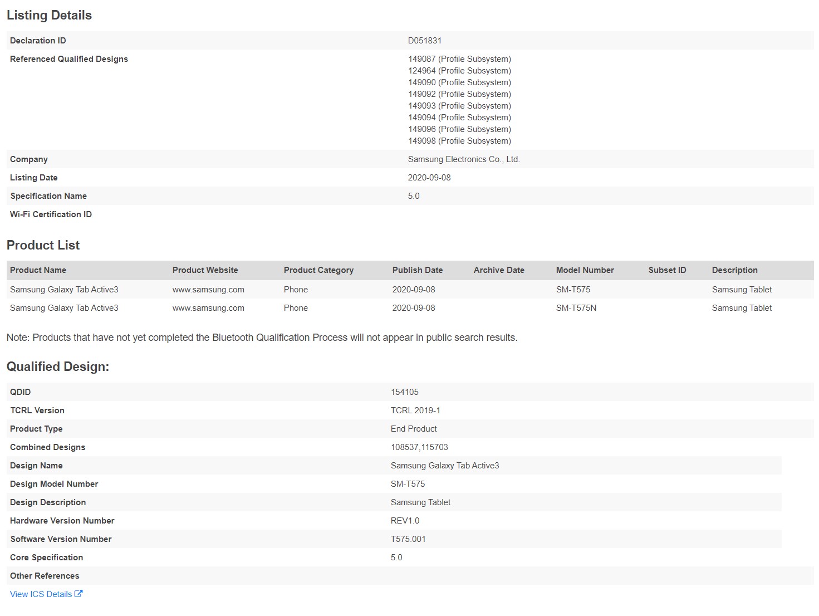
Task: Select the Model Number column header
Action: coord(585,270)
